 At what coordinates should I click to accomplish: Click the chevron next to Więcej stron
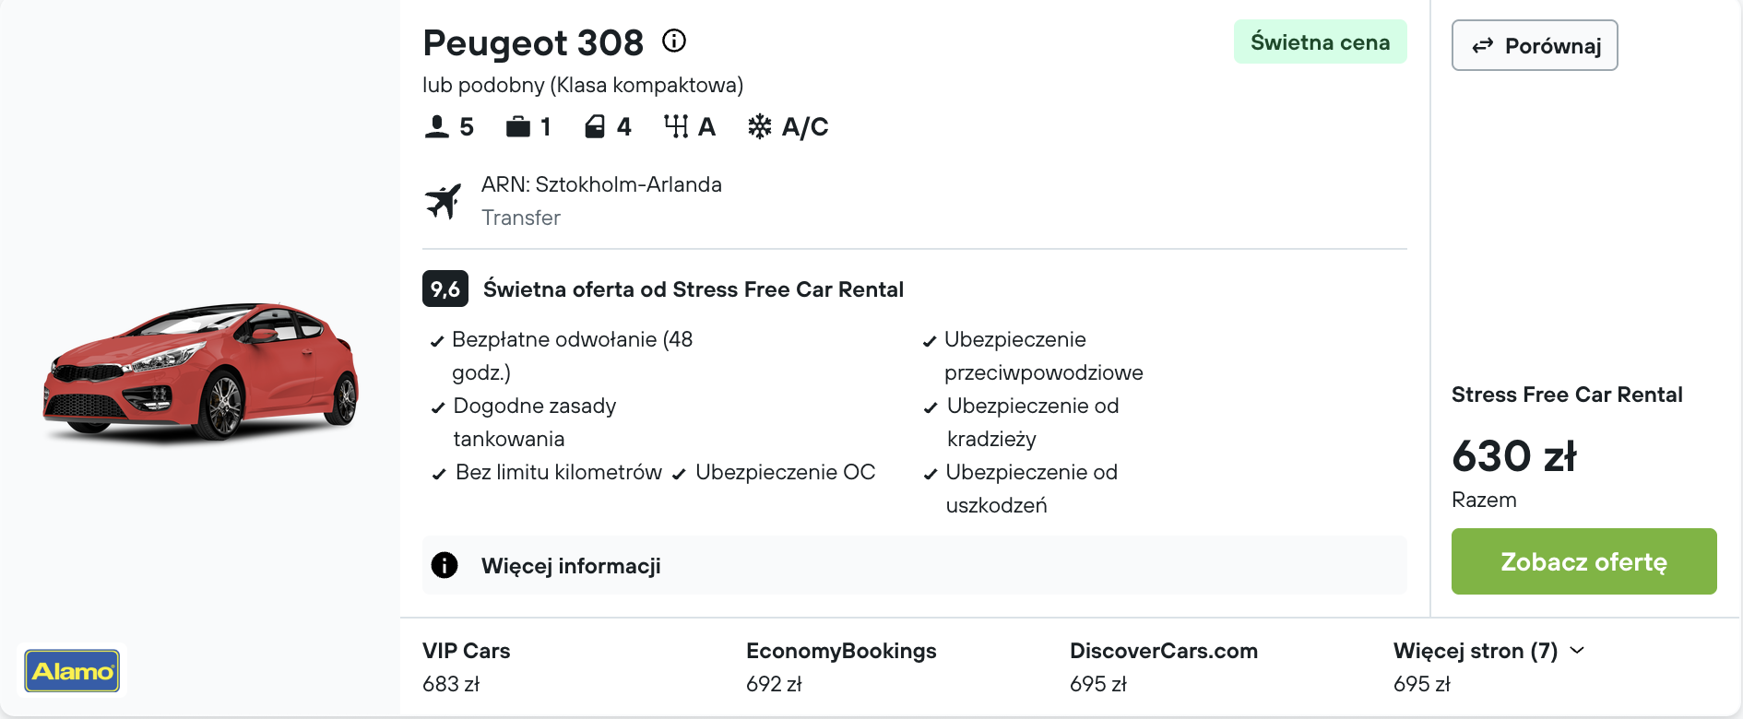point(1577,650)
